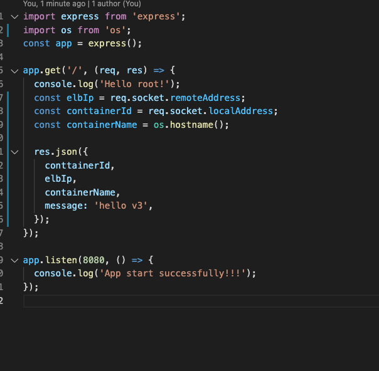Click the 'os' string in the second import

pos(115,30)
